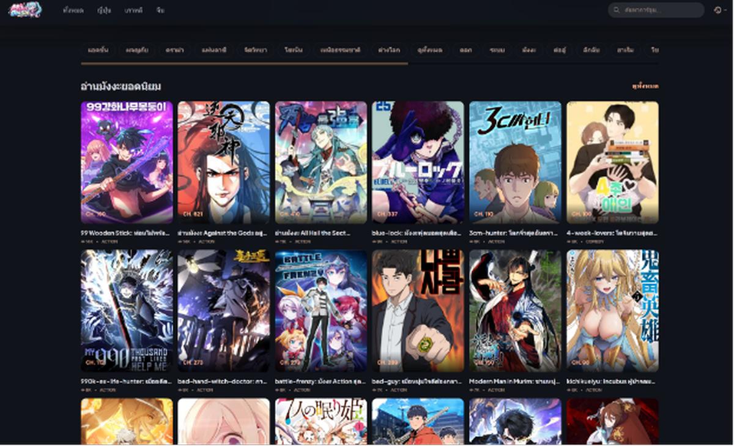Click the battle-frenzy title link

[x=321, y=381]
